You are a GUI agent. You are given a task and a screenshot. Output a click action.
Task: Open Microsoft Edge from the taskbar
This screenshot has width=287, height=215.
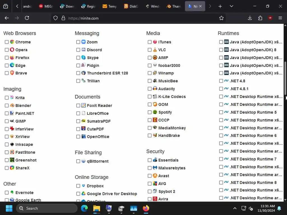pyautogui.click(x=84, y=208)
